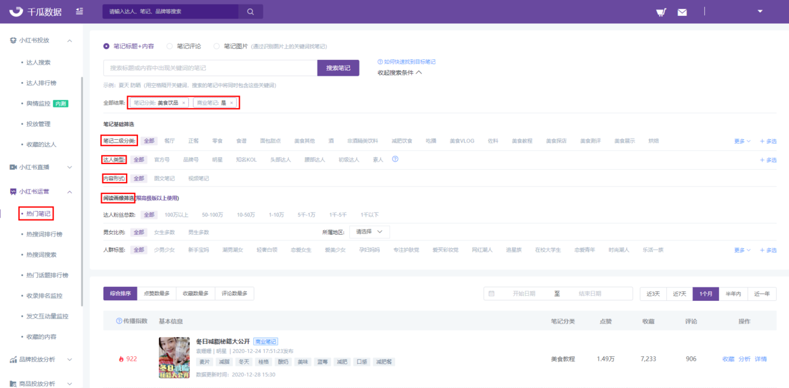The height and width of the screenshot is (388, 789).
Task: Click the sidebar collapse icon beside the logo
Action: pyautogui.click(x=79, y=11)
